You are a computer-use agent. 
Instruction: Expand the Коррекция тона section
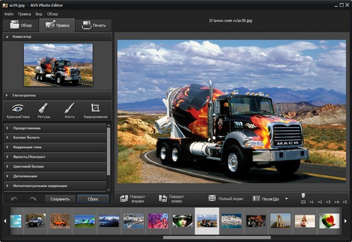click(x=55, y=147)
